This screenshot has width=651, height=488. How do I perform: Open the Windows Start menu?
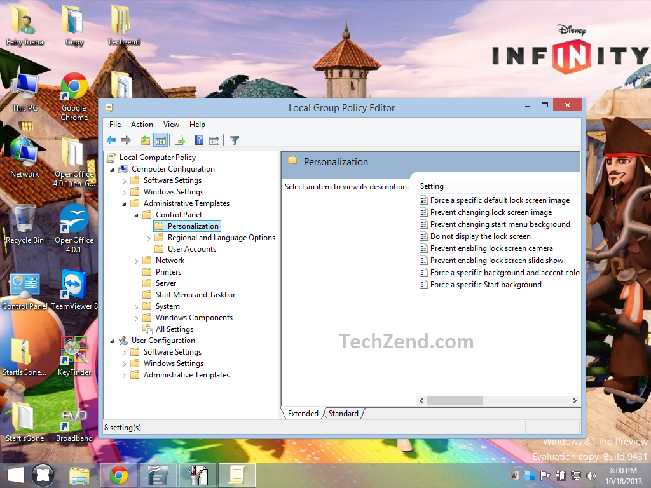[x=15, y=475]
